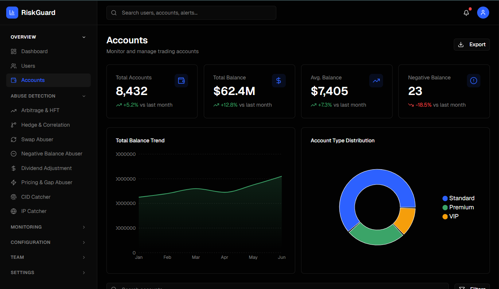Click the Hedge & Correlation branch icon
Viewport: 499px width, 289px height.
pyautogui.click(x=13, y=125)
